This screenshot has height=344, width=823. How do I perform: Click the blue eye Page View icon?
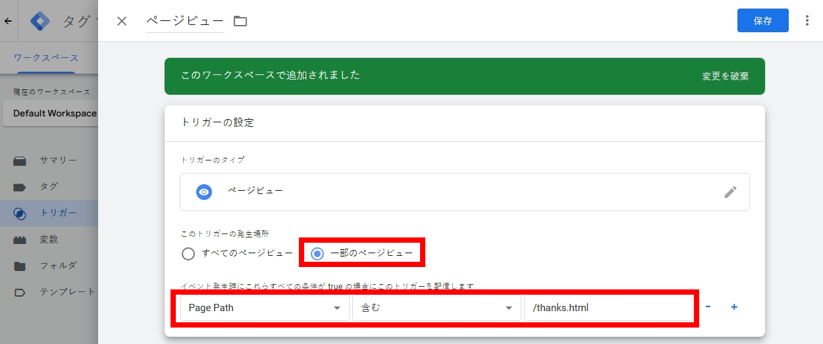click(x=204, y=192)
